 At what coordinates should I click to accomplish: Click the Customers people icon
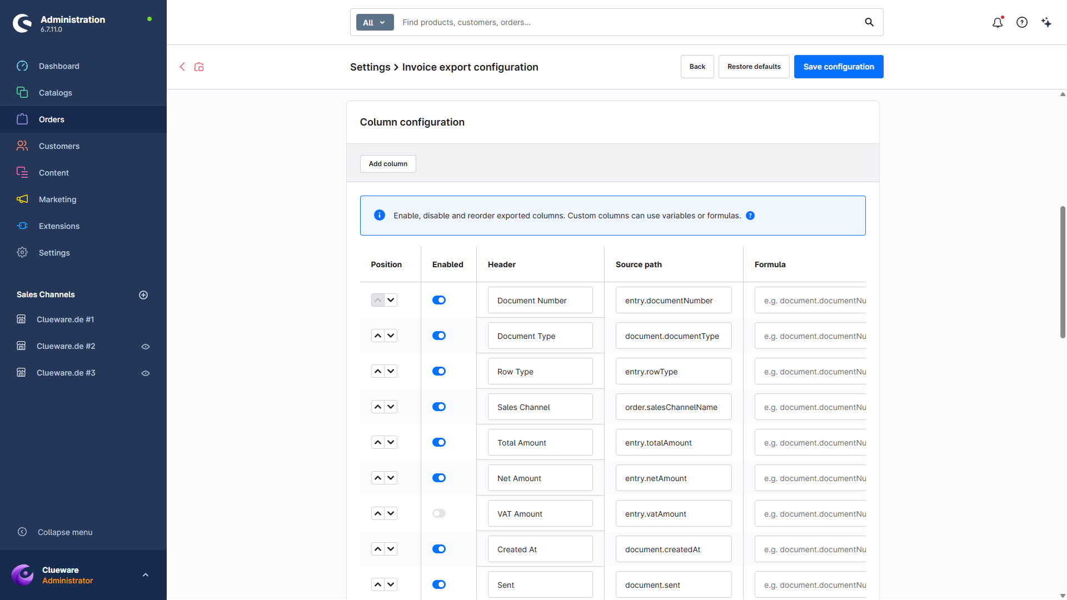tap(22, 146)
